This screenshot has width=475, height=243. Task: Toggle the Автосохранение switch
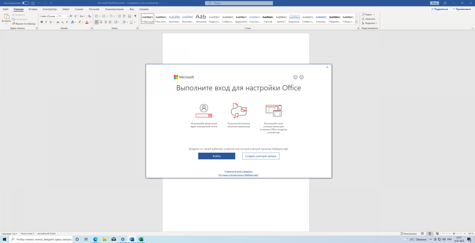pos(25,3)
